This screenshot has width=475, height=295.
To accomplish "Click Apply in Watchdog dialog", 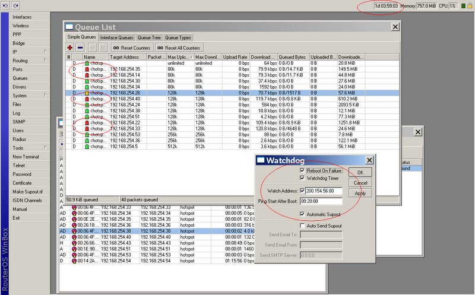I will coord(360,194).
